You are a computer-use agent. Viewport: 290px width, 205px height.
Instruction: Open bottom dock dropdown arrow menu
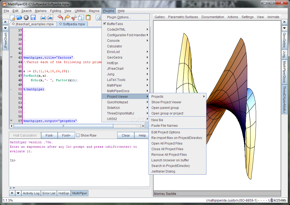tap(18, 193)
